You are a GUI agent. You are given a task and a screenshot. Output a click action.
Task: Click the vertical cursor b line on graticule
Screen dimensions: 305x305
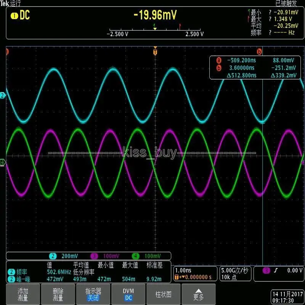(x=262, y=156)
